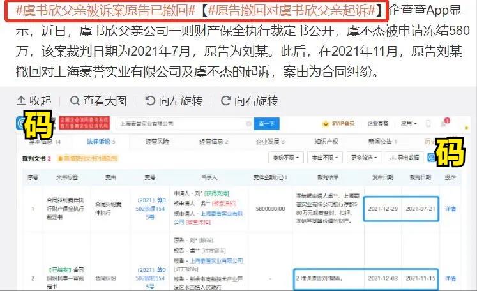Rotate the image left with 向左旋转
Image resolution: width=477 pixels, height=291 pixels.
pos(174,101)
